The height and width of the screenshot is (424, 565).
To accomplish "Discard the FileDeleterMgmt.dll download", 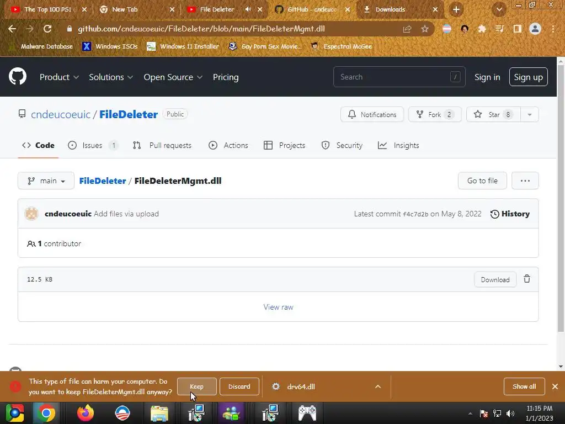I will [239, 386].
